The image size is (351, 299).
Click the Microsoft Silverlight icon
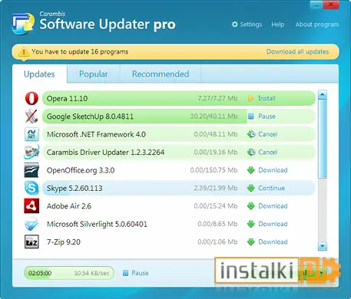click(x=31, y=224)
